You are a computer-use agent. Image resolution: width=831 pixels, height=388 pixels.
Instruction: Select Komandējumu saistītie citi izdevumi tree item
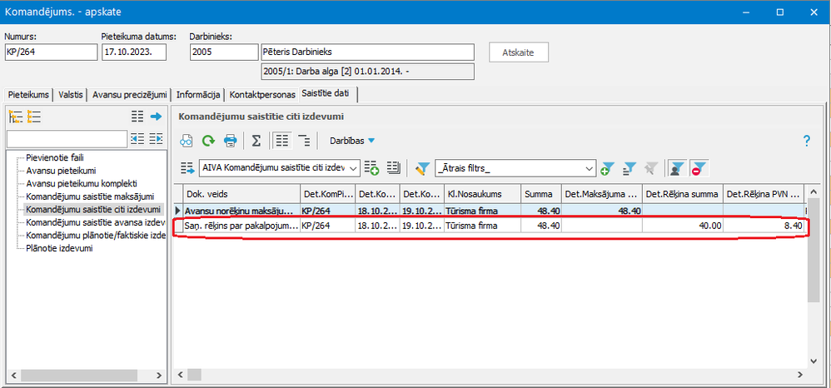[x=93, y=209]
